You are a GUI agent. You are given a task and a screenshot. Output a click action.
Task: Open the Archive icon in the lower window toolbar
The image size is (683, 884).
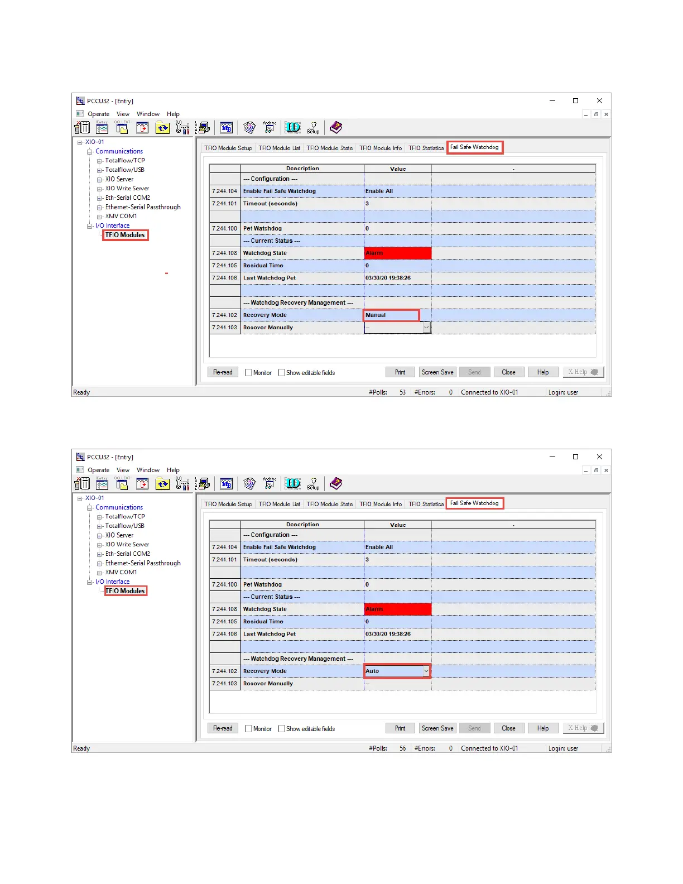click(270, 484)
